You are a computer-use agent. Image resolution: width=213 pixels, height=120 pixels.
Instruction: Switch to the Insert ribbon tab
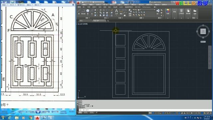click(84, 7)
